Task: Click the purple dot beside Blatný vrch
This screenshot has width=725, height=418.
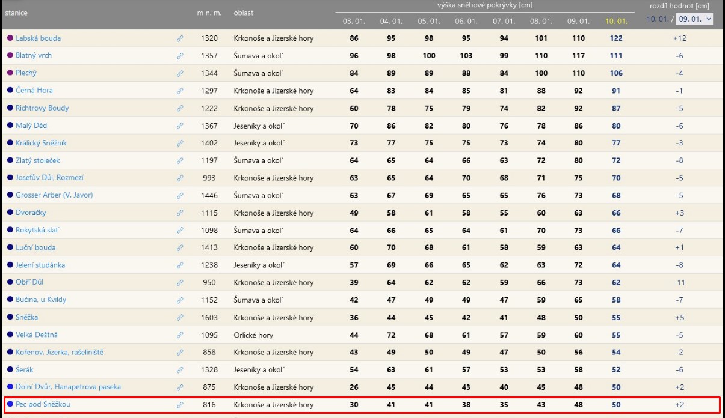Action: pyautogui.click(x=10, y=55)
